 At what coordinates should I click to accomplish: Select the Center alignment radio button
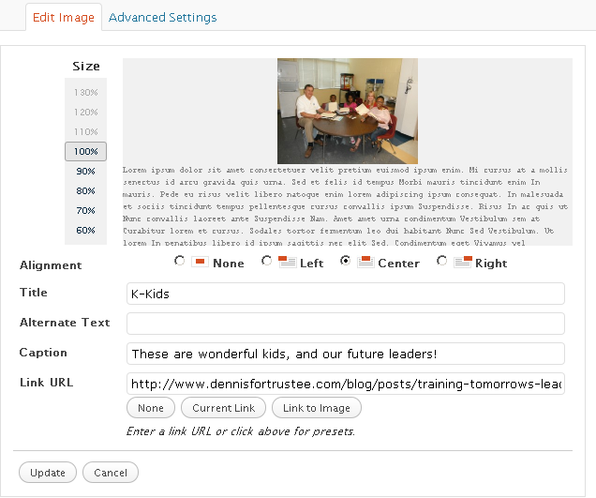pyautogui.click(x=345, y=261)
